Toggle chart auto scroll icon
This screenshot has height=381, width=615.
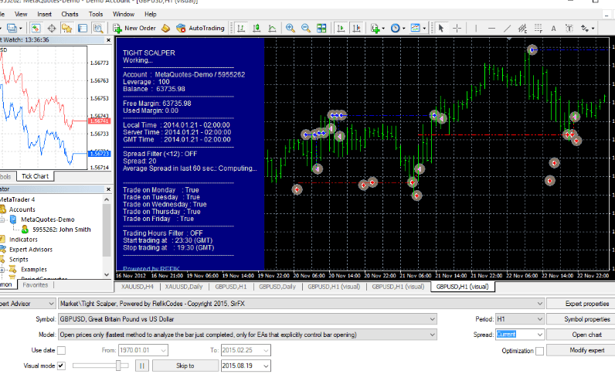(341, 29)
